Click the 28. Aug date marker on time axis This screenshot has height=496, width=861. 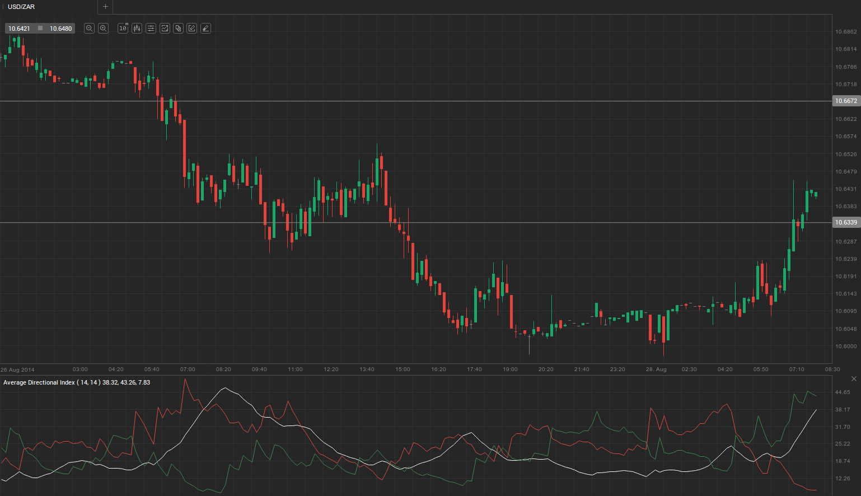656,369
